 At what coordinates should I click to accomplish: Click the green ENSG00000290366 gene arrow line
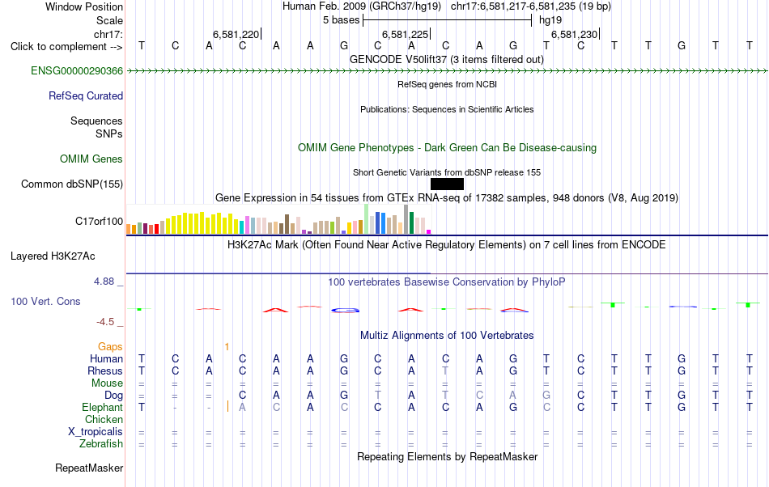click(447, 71)
